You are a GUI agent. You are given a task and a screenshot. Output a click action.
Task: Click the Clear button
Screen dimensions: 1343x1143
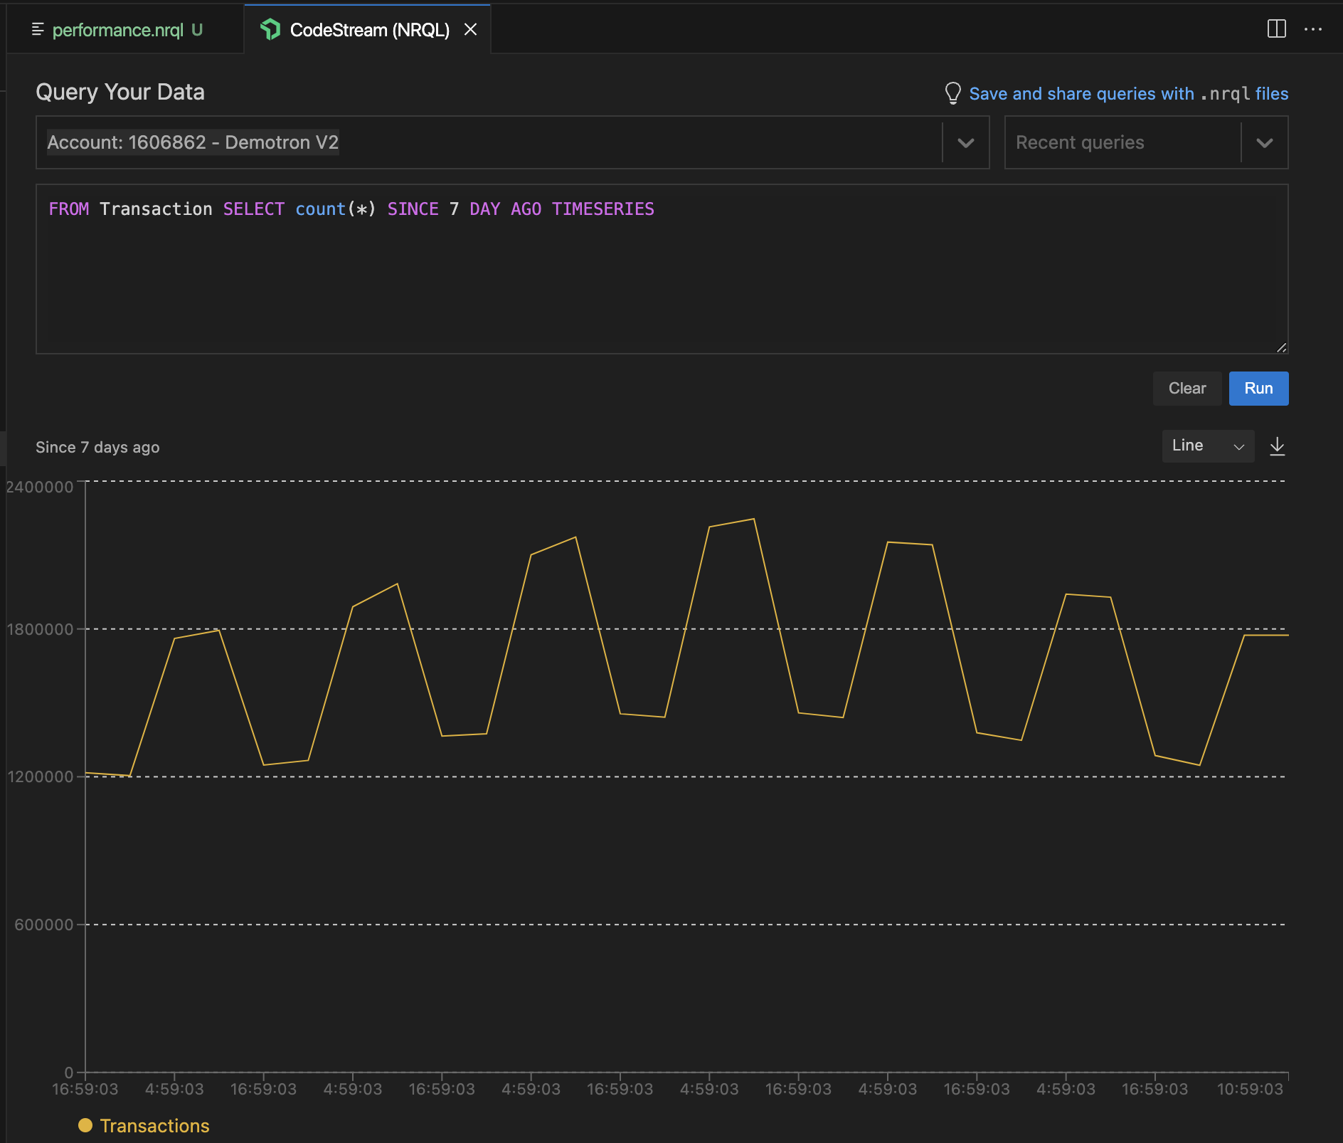click(1187, 389)
